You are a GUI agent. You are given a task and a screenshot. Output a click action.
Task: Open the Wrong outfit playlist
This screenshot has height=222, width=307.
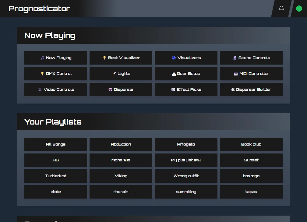tap(186, 176)
